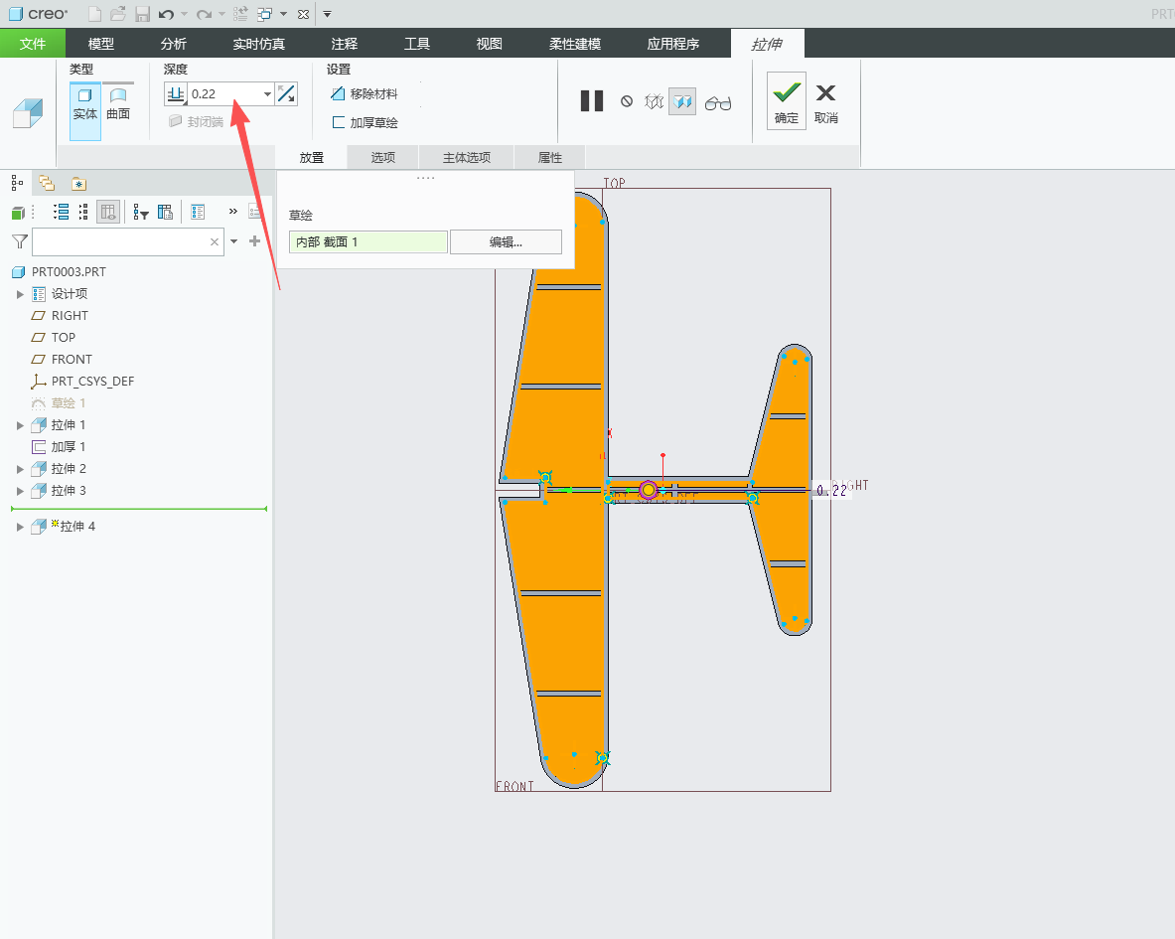Enable the Remove Material option

(x=365, y=93)
